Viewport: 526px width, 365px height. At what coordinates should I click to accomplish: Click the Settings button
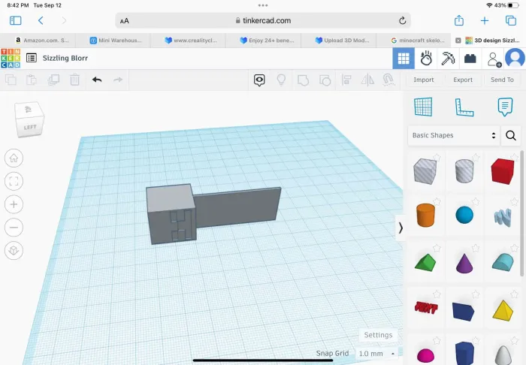pyautogui.click(x=377, y=335)
